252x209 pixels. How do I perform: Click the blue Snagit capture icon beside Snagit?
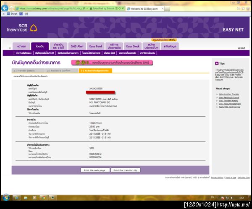[21, 14]
